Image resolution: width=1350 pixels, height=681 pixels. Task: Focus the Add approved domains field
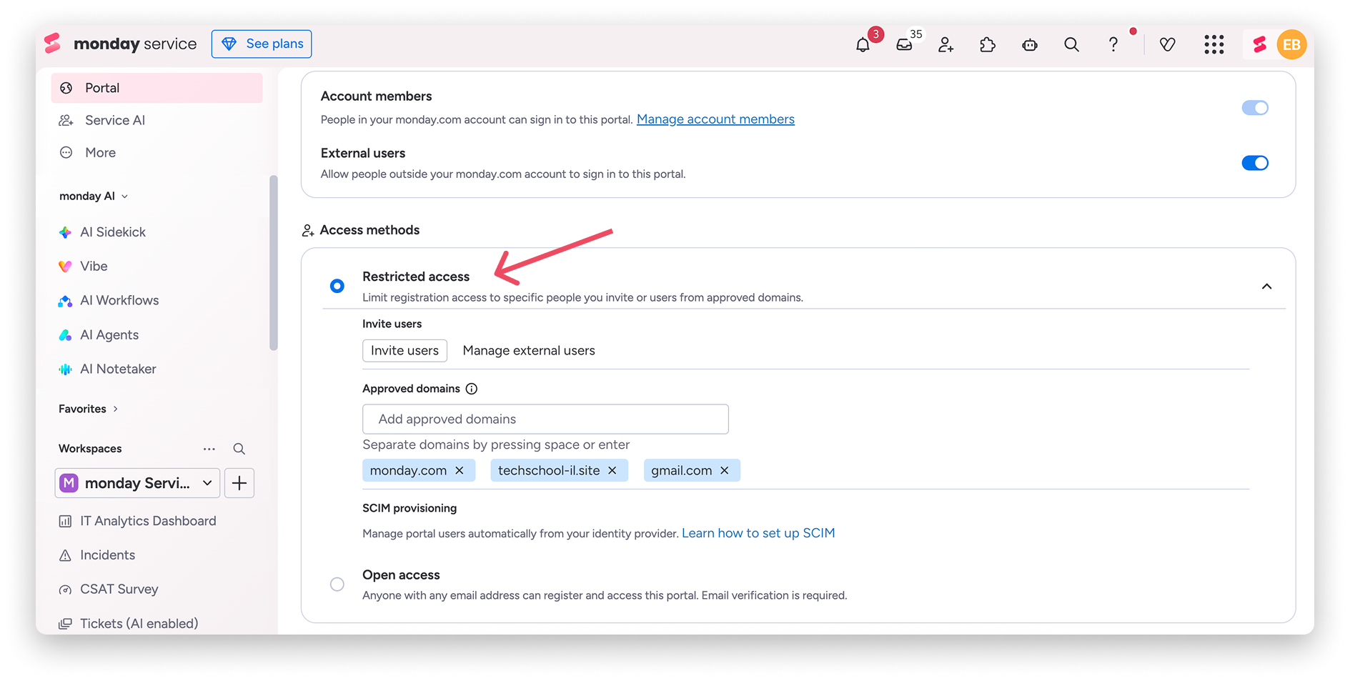(545, 419)
